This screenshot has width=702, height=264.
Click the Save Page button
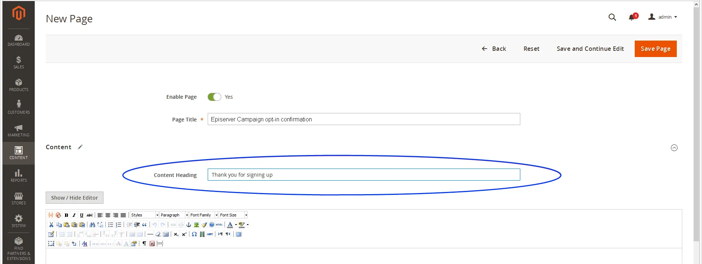click(x=656, y=49)
